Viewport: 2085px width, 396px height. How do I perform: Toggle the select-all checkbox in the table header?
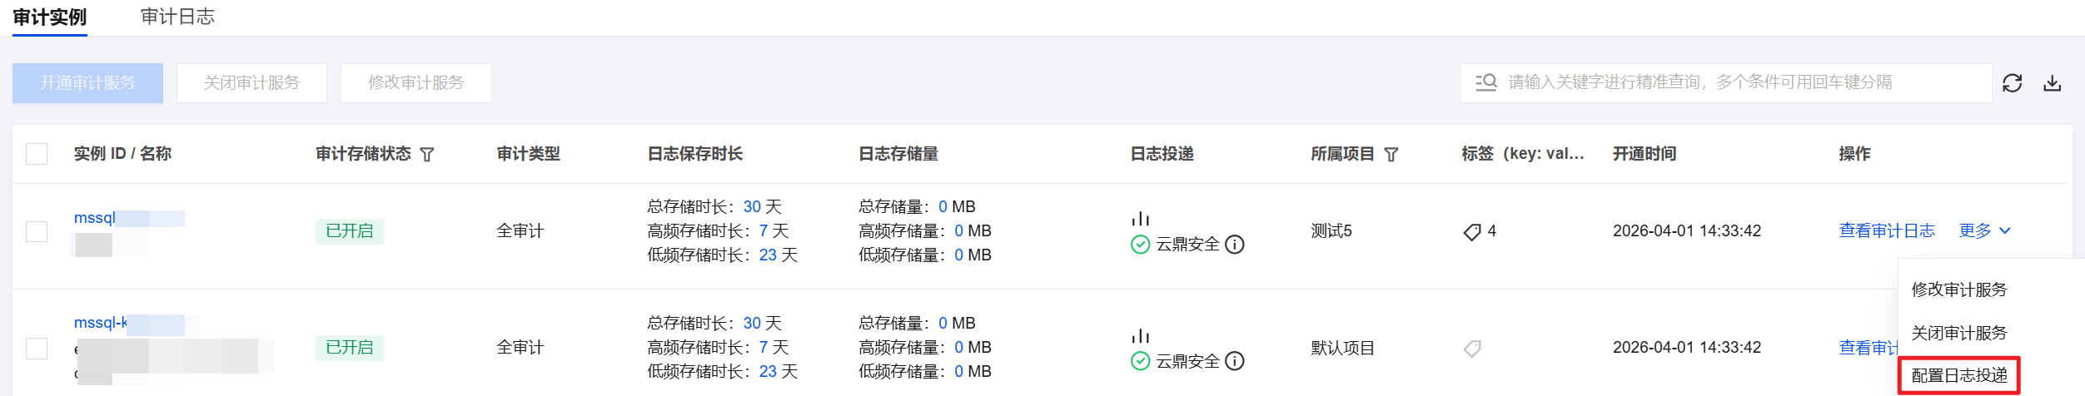(x=37, y=154)
